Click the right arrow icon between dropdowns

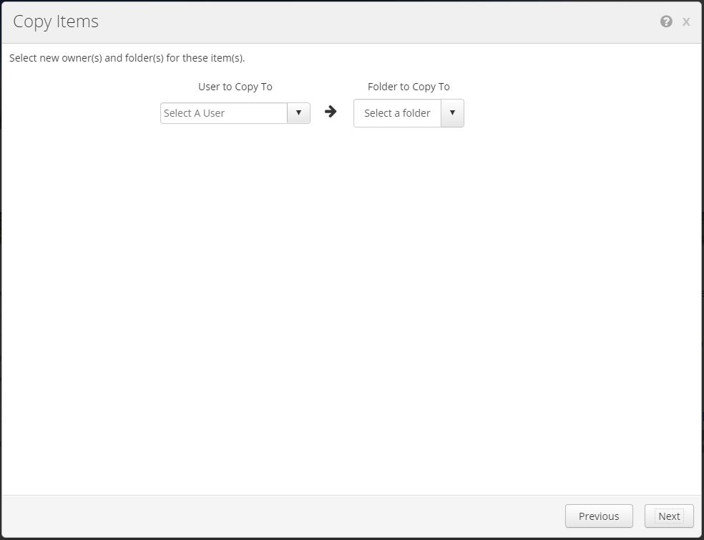tap(331, 112)
